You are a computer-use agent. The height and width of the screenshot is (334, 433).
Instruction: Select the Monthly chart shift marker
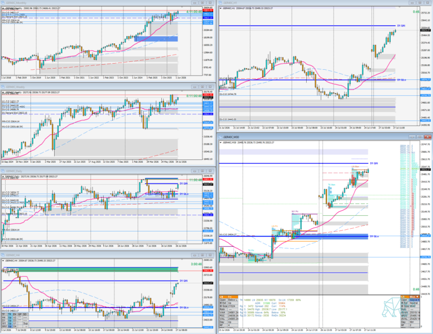[182, 7]
